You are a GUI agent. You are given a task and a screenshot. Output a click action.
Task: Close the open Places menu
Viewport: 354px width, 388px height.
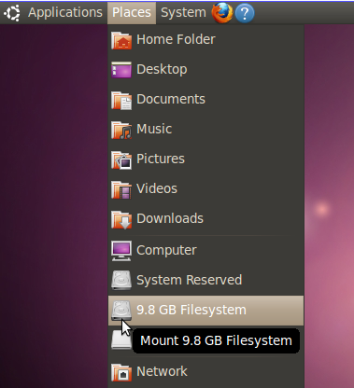[132, 13]
